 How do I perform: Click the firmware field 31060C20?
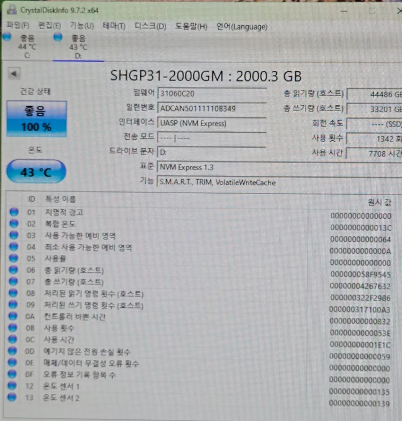pyautogui.click(x=212, y=94)
